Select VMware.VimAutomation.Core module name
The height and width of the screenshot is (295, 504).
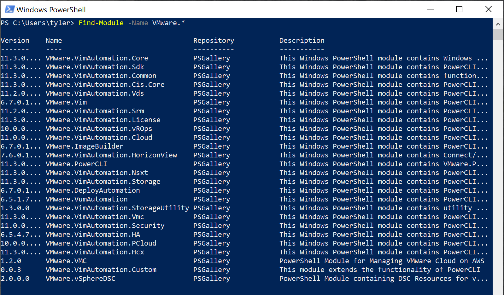click(97, 58)
